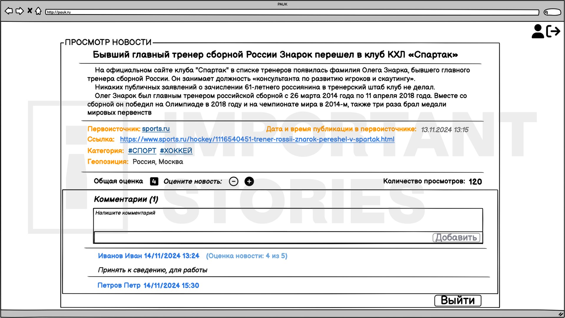The image size is (565, 318).
Task: Click the plus button to upvote the news
Action: coord(249,181)
